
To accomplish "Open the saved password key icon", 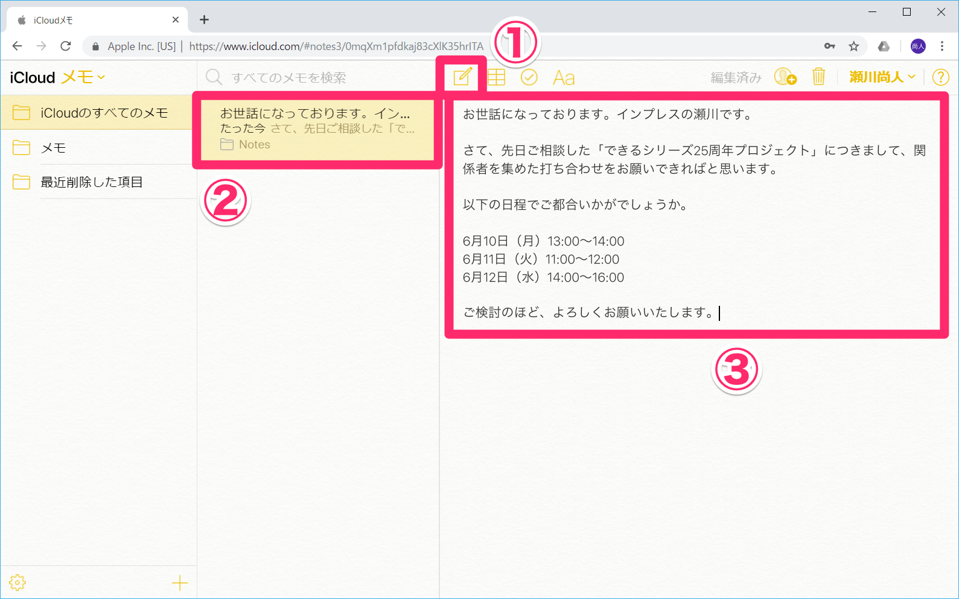I will (830, 46).
